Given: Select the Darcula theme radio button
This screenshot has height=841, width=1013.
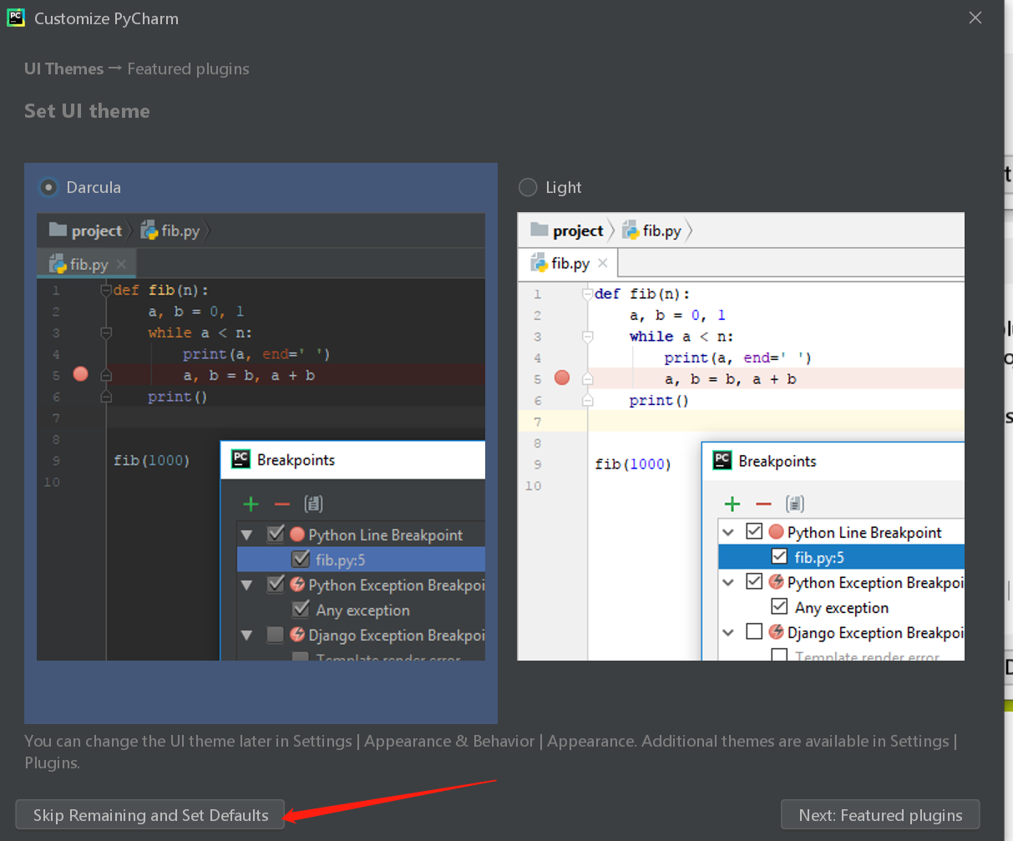Looking at the screenshot, I should (x=49, y=187).
